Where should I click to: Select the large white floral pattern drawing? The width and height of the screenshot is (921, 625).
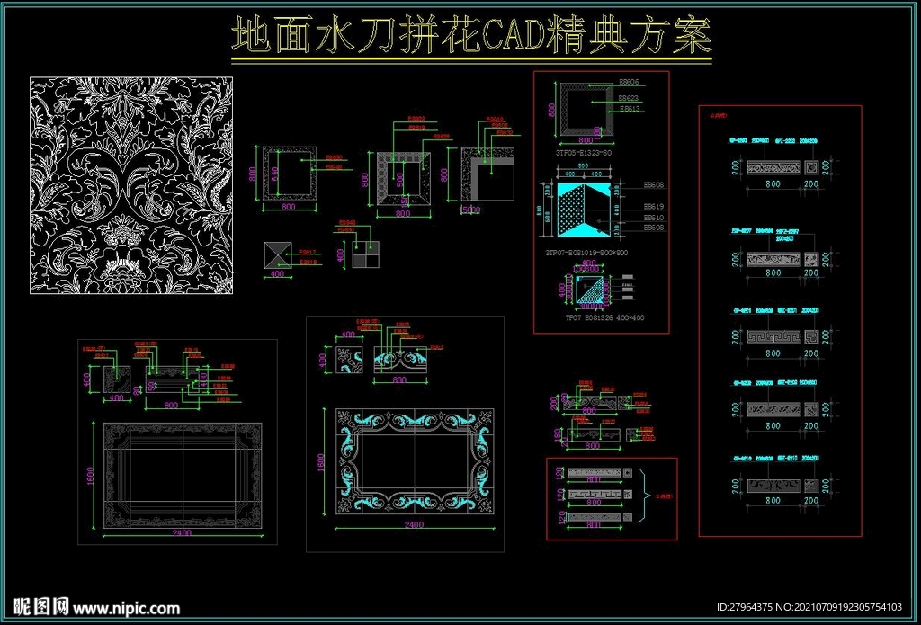tap(131, 185)
